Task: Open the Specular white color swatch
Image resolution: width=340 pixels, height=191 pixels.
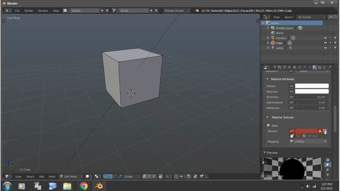Action: point(312,91)
